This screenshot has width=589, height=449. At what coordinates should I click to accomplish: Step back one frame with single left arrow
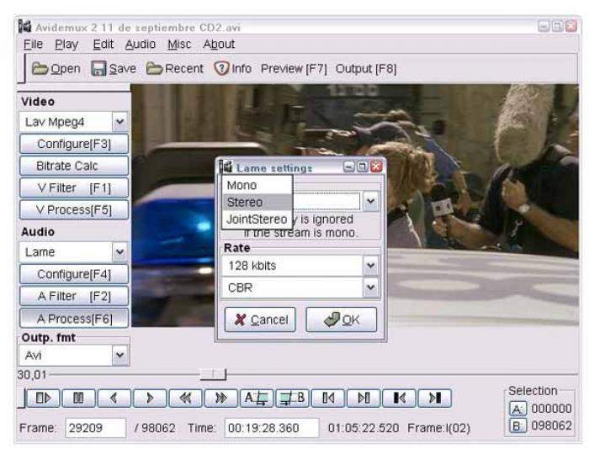click(x=114, y=398)
